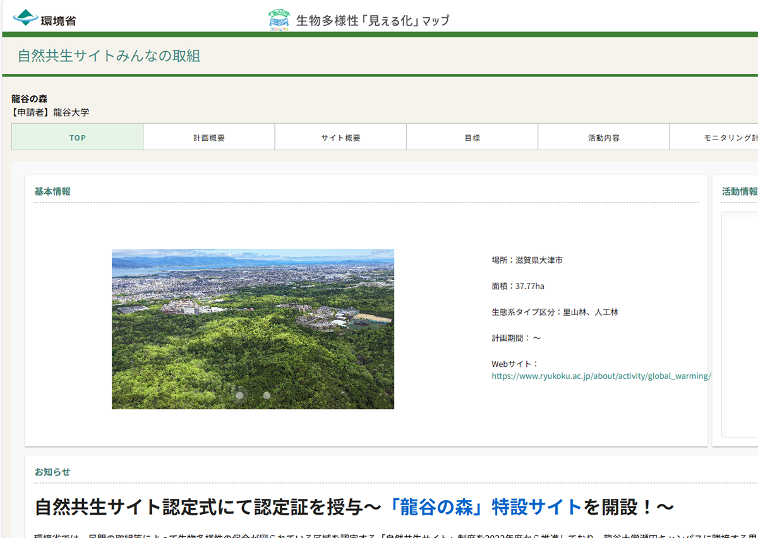
Task: Select the first carousel dot on the photo
Action: click(x=239, y=395)
